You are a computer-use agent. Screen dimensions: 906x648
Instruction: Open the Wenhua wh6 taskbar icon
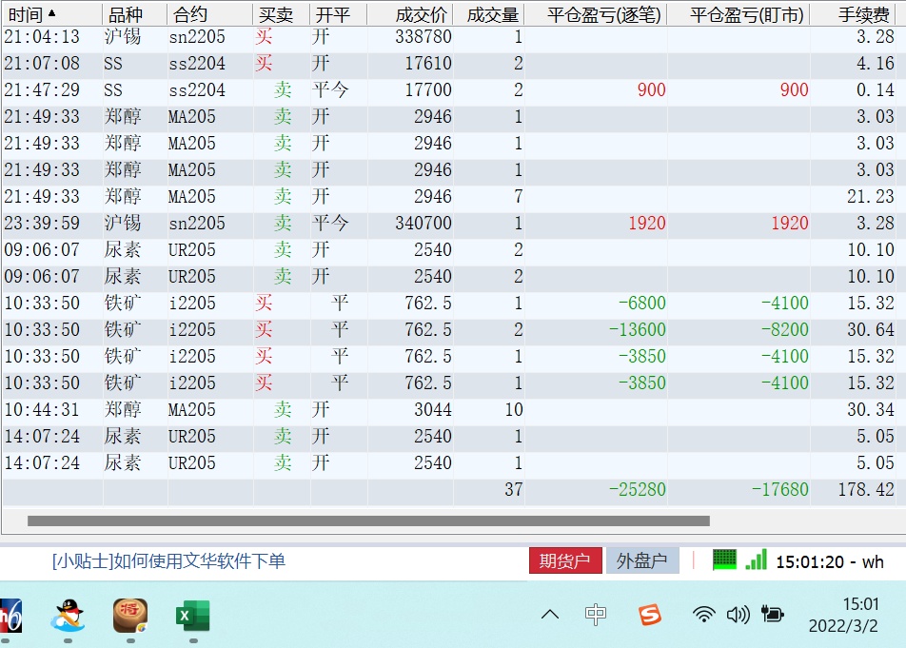click(x=10, y=616)
